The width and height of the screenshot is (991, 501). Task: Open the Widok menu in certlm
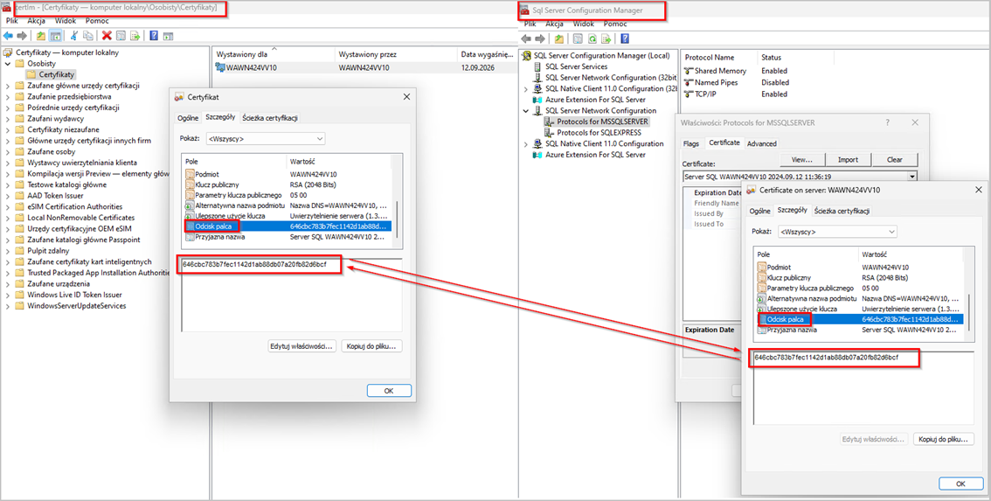[65, 21]
